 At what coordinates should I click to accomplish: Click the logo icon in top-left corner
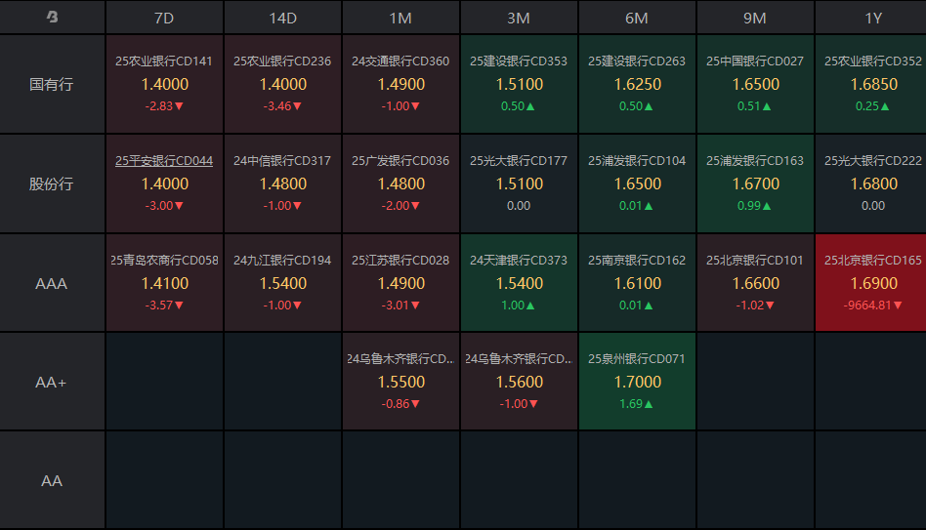[x=52, y=18]
